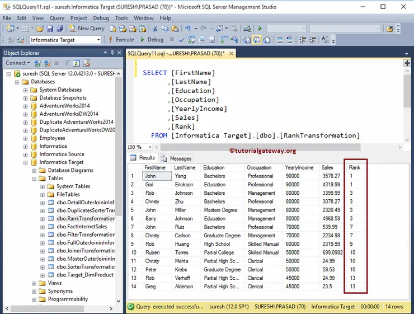Collapse the Informatica Target database node

pyautogui.click(x=25, y=163)
